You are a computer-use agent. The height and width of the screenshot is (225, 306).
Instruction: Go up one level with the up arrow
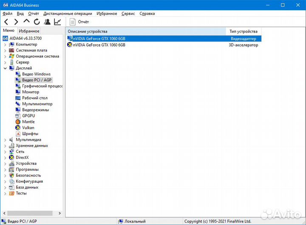pos(26,22)
